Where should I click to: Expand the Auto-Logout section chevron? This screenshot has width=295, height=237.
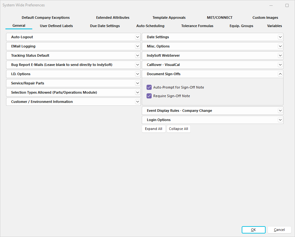(x=137, y=37)
